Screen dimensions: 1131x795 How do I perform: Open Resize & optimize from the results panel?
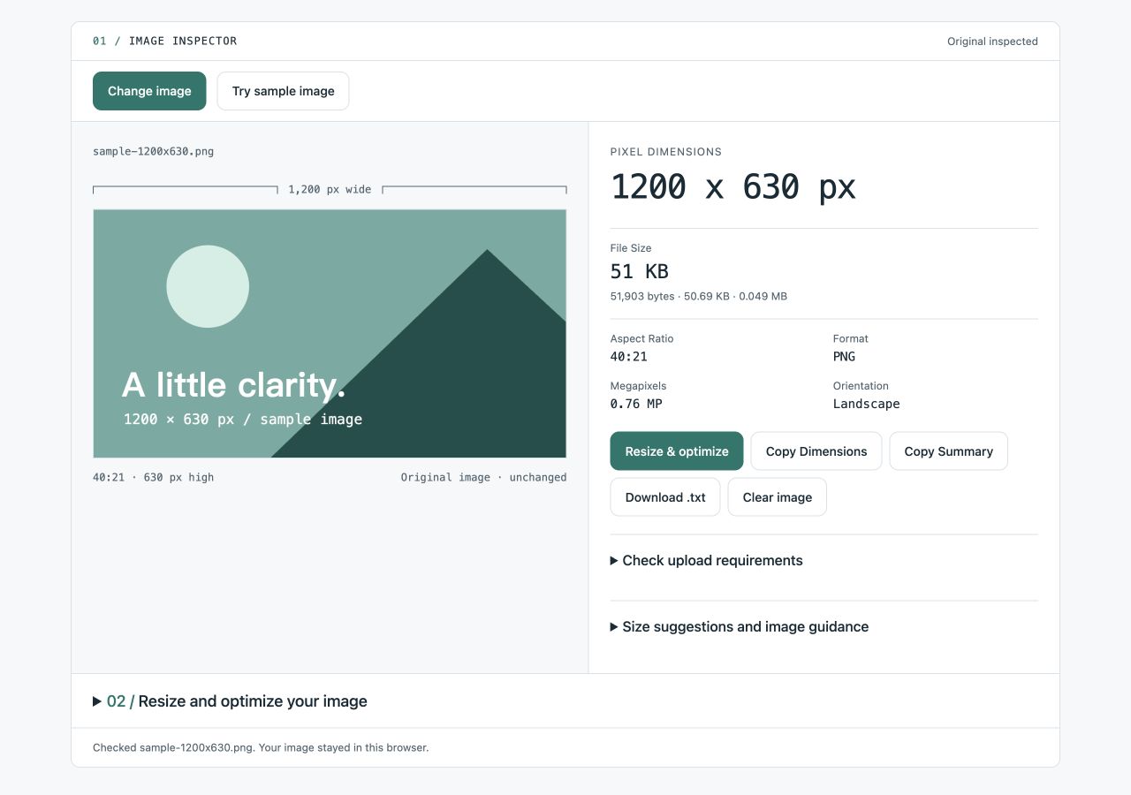[x=677, y=451]
